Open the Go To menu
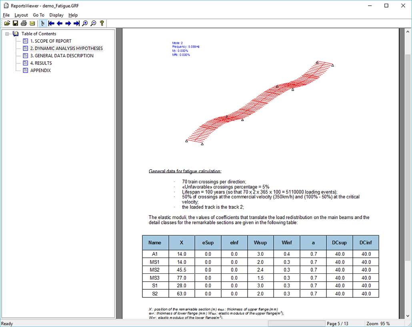412x327 pixels. [x=39, y=15]
